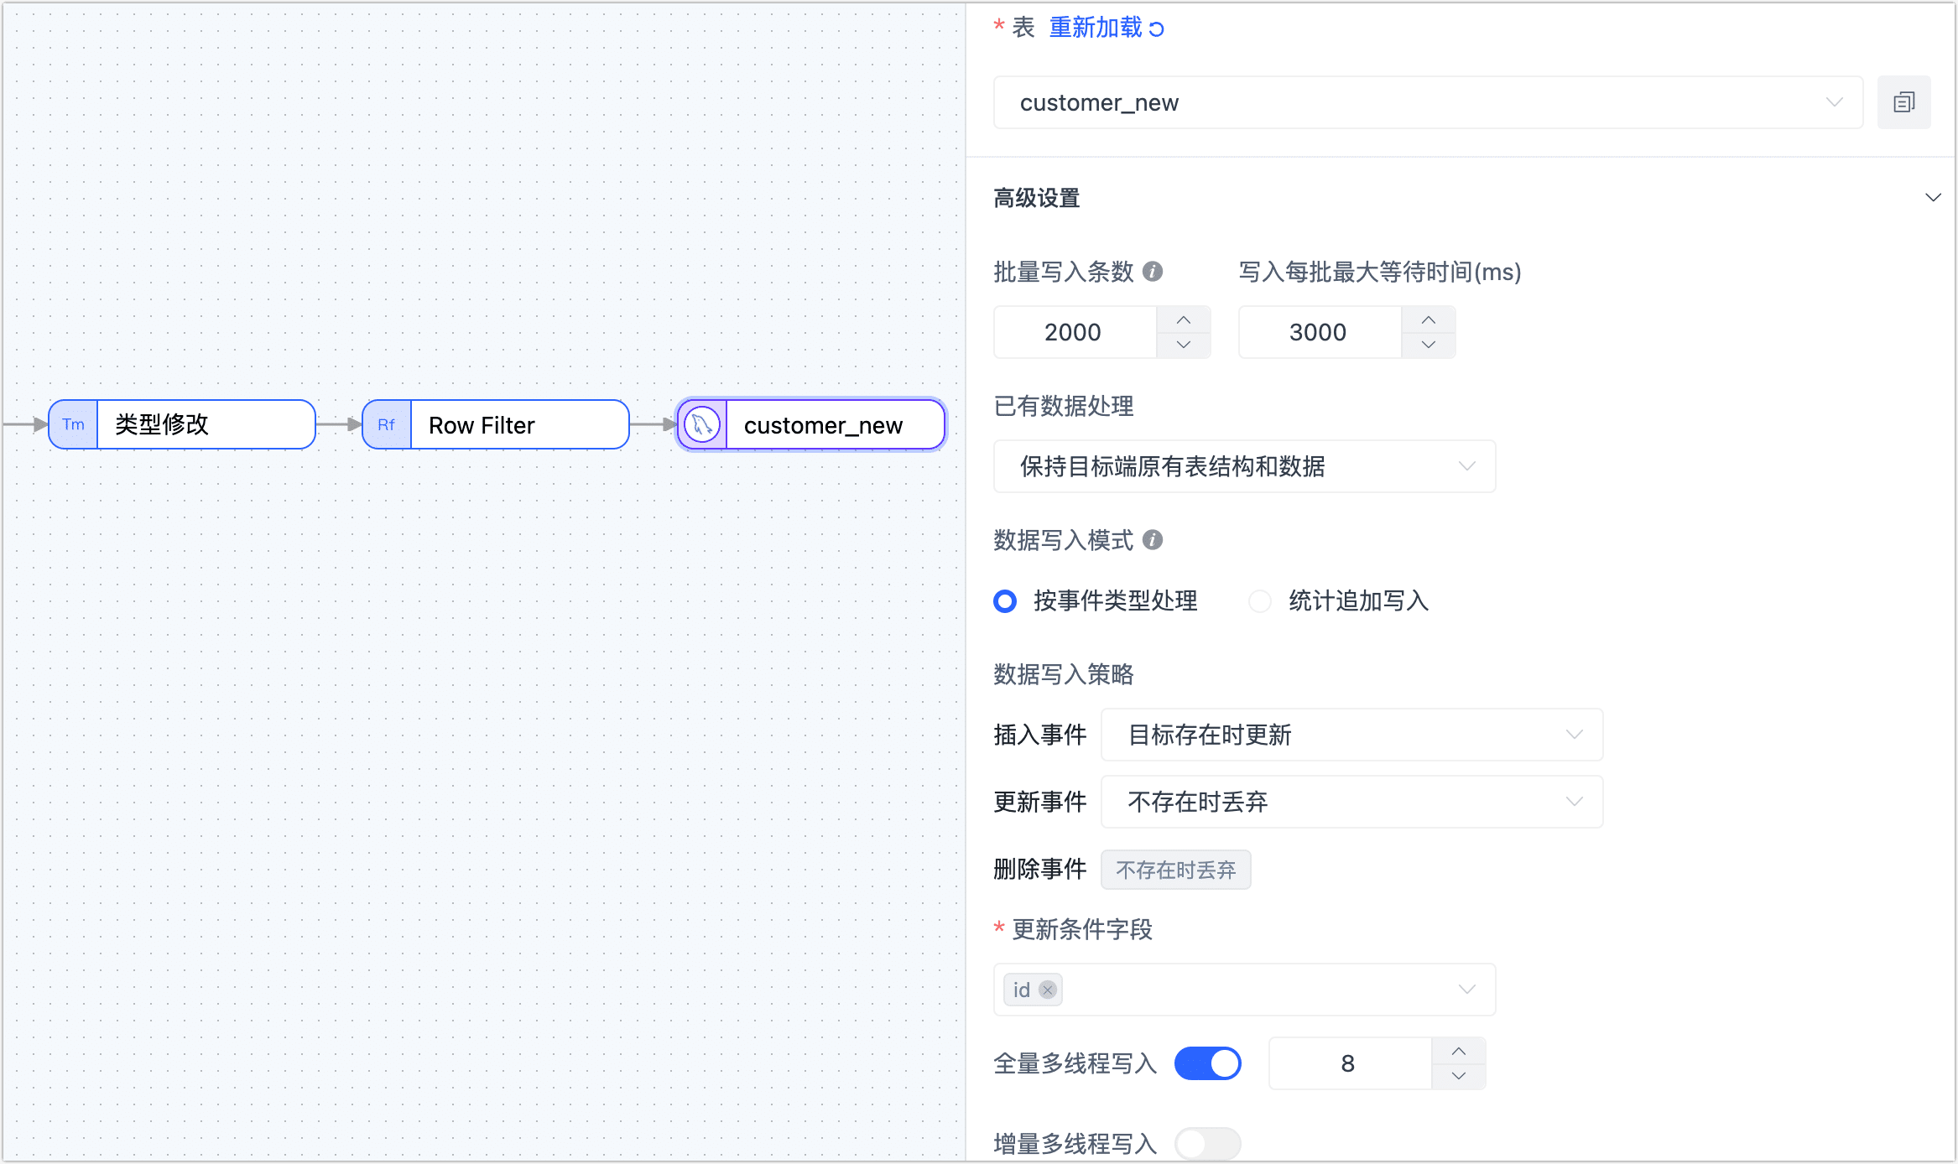The image size is (1958, 1164).
Task: Open the customer_new table dropdown
Action: tap(1428, 102)
